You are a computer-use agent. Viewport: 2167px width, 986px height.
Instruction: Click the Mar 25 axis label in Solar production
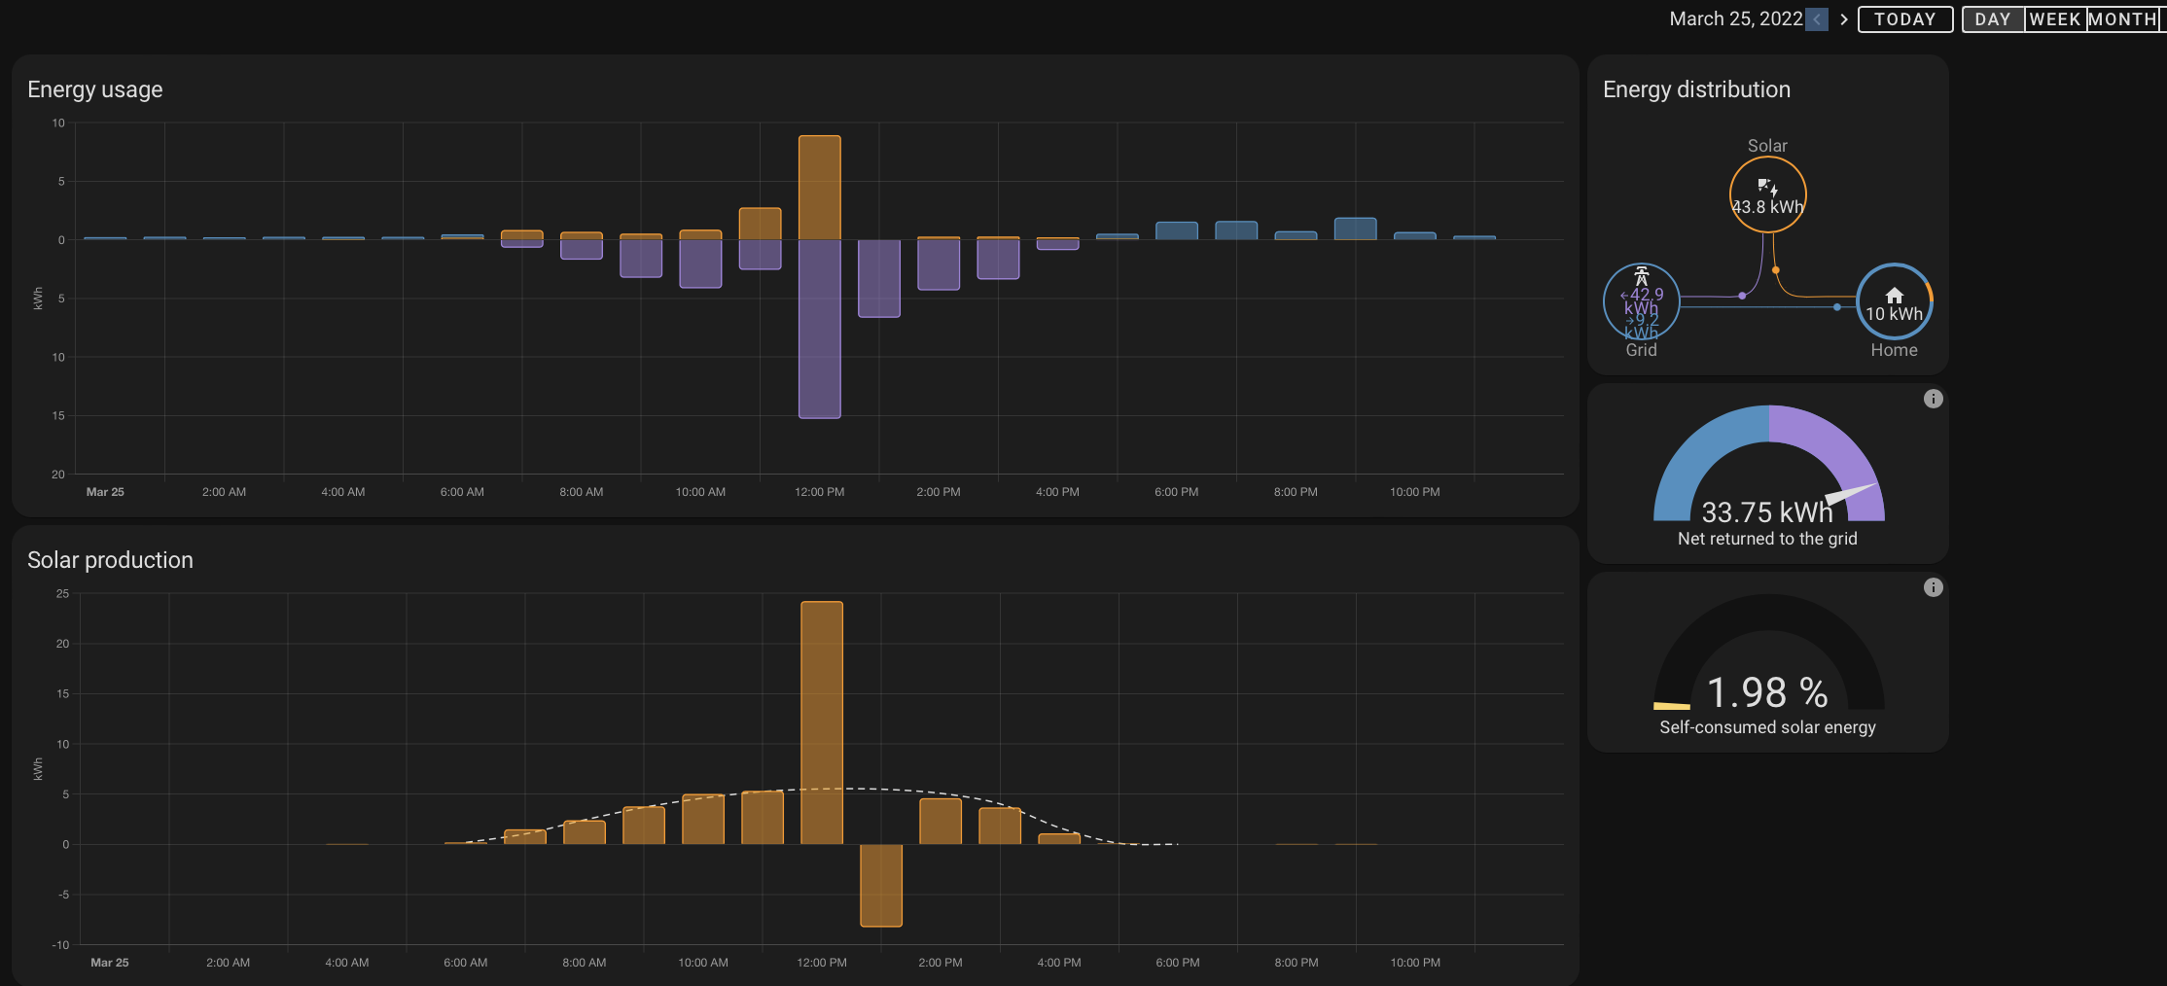pos(109,963)
